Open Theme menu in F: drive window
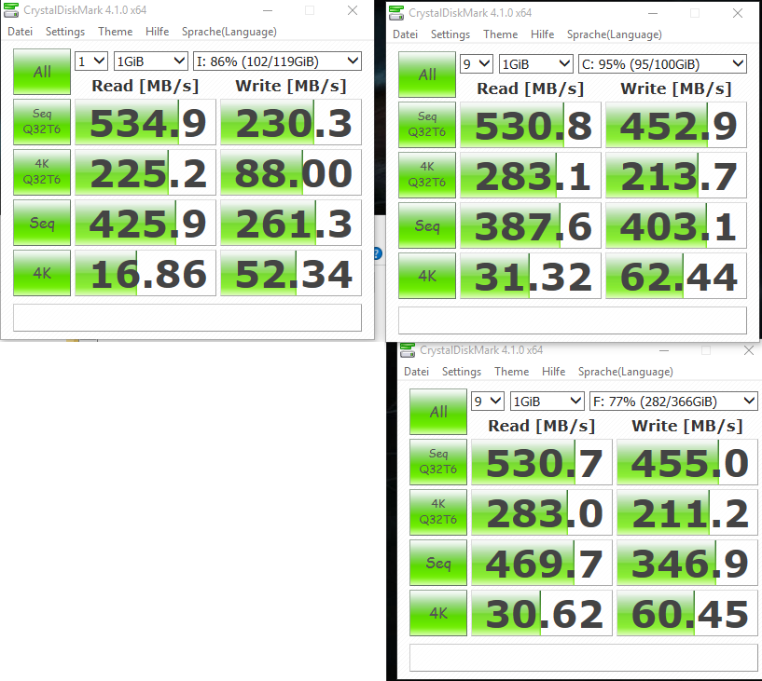The image size is (762, 681). point(511,372)
